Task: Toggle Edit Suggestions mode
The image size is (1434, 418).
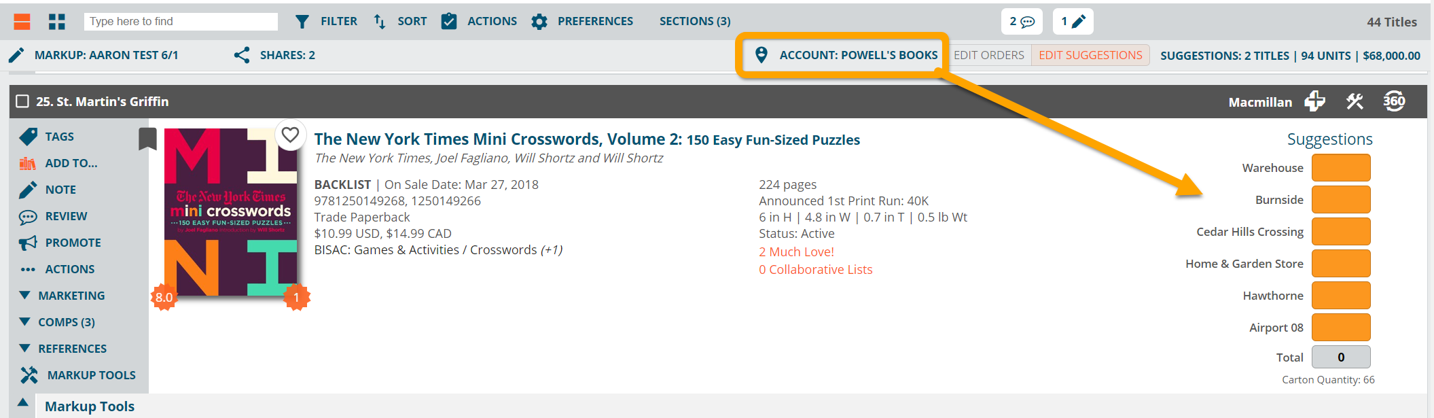Action: [x=1090, y=55]
